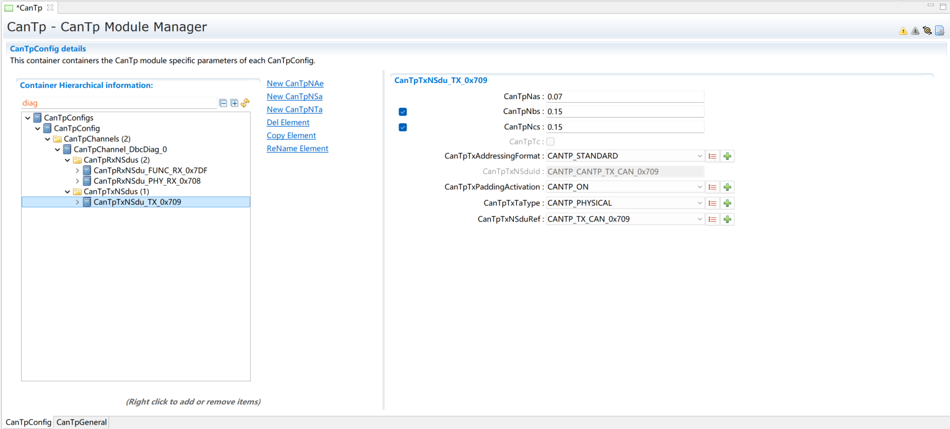The image size is (950, 429).
Task: Click the green plus beside CanTpTxPaddingActivation
Action: (728, 187)
